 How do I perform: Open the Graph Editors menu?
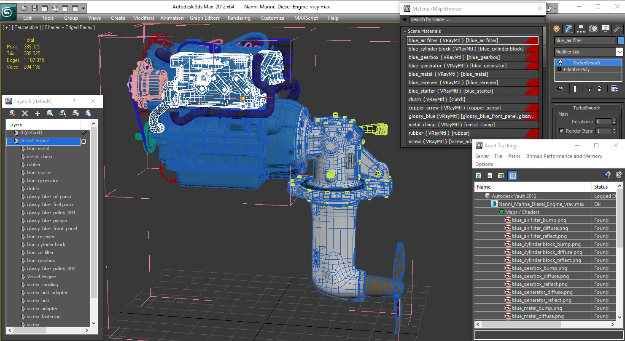click(205, 18)
